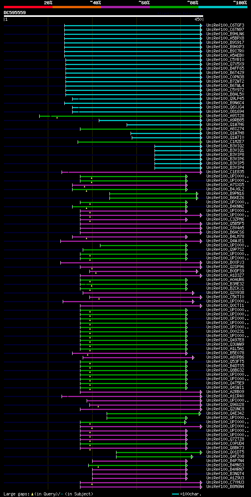
Task: Select hit label UniRef100_Q01DT5
Action: coord(225,452)
